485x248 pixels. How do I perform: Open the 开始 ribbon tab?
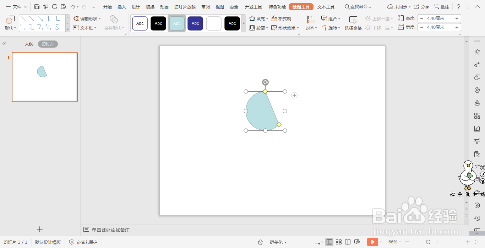click(x=108, y=7)
